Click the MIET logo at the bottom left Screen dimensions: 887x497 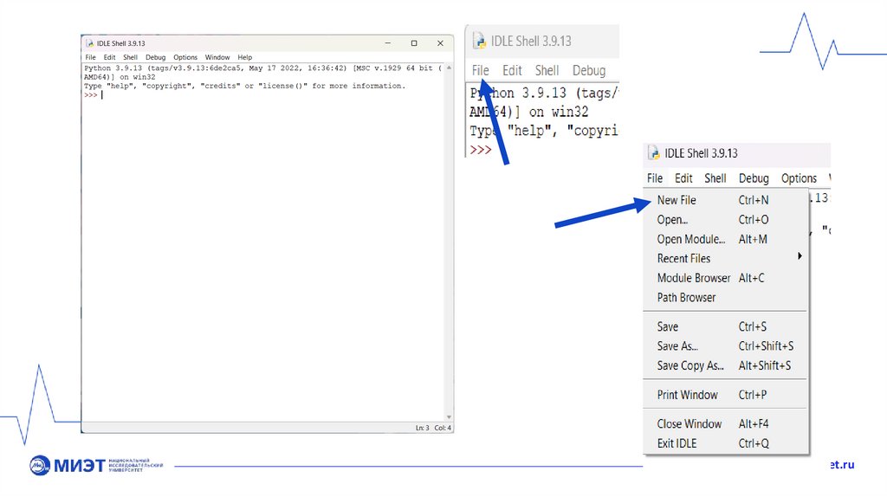(96, 465)
